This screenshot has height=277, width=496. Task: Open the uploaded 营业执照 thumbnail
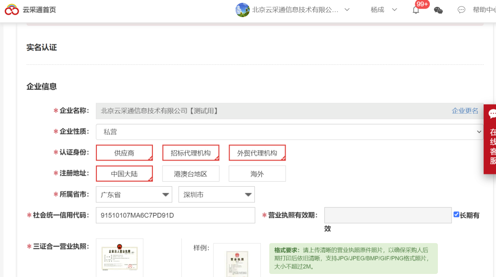pos(119,258)
